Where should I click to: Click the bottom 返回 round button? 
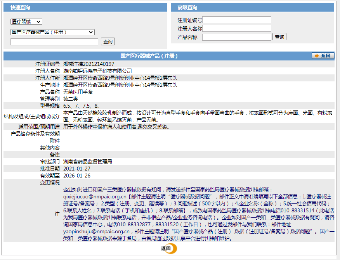point(169,248)
